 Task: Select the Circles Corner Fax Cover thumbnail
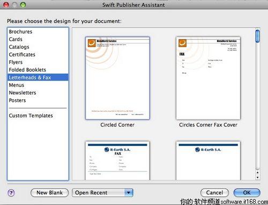point(208,78)
